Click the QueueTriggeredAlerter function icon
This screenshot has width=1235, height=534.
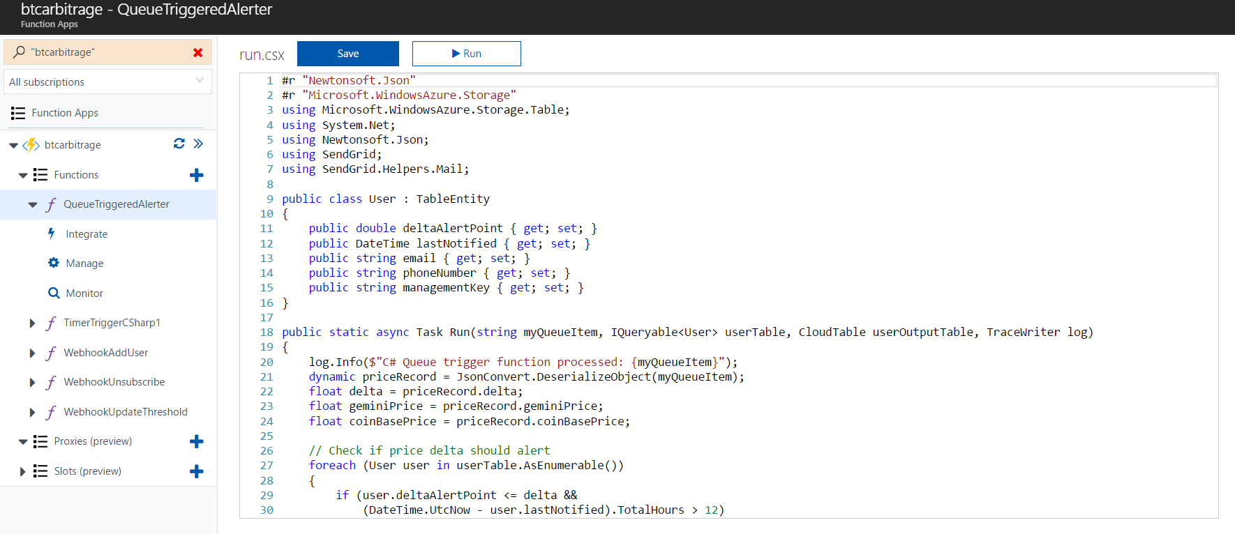coord(51,204)
